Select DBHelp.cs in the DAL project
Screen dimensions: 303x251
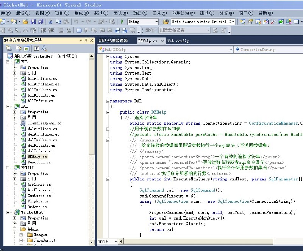pyautogui.click(x=37, y=157)
